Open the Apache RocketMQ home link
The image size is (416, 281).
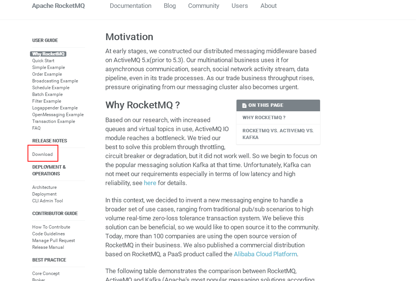coord(58,6)
